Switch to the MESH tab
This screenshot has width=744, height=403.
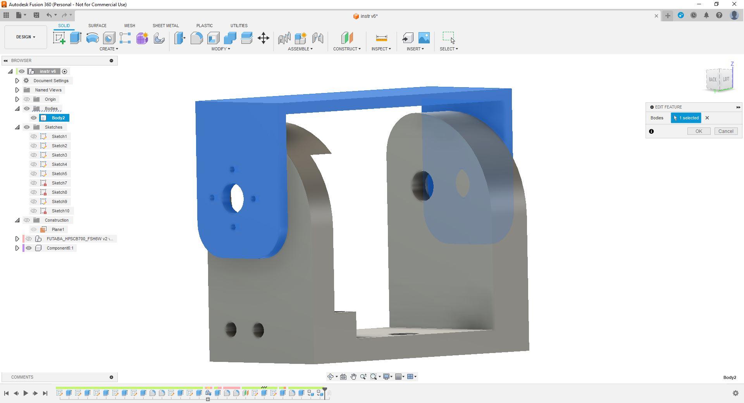[130, 26]
